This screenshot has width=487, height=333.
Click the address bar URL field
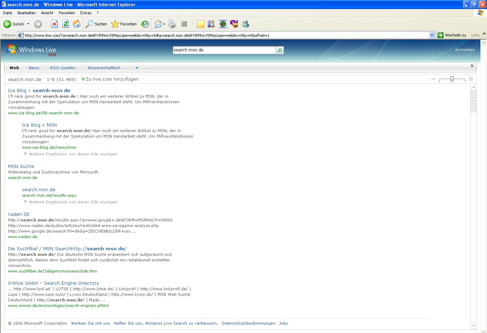tap(223, 35)
